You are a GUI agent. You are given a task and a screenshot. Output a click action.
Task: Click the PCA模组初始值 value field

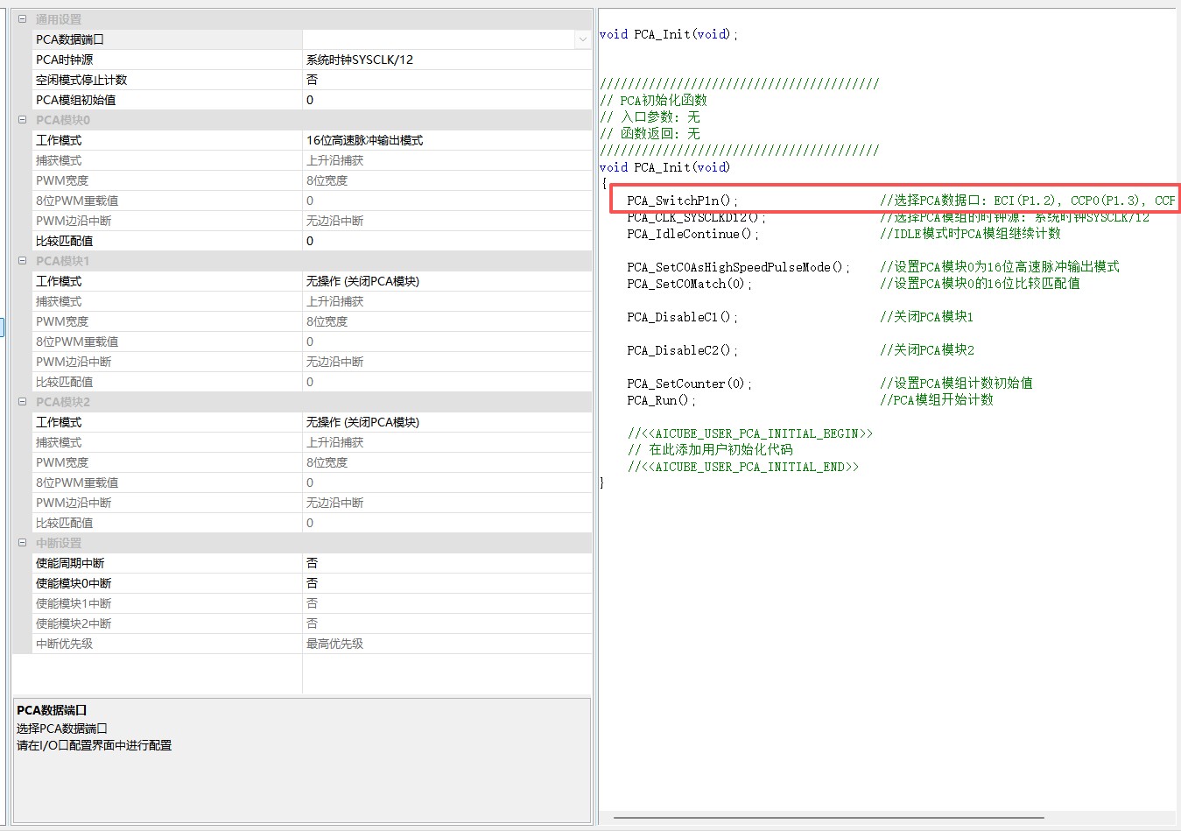point(446,100)
